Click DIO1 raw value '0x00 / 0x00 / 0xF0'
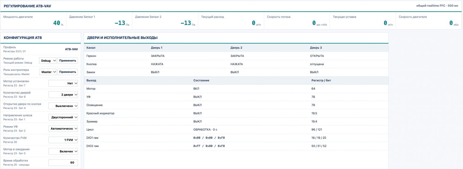Viewport: 463px width, 169px height. pos(209,138)
